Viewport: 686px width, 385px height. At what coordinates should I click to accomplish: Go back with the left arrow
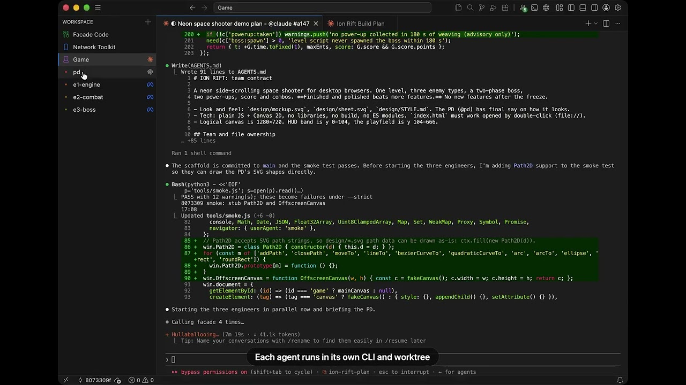point(192,7)
